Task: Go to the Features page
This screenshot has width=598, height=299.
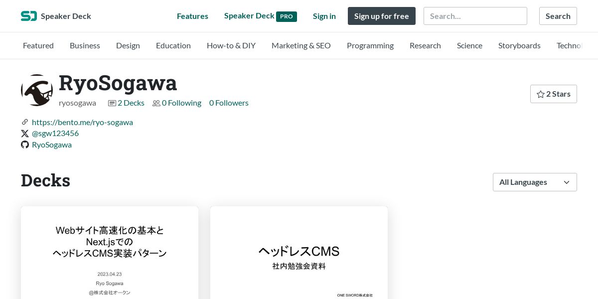Action: point(192,16)
